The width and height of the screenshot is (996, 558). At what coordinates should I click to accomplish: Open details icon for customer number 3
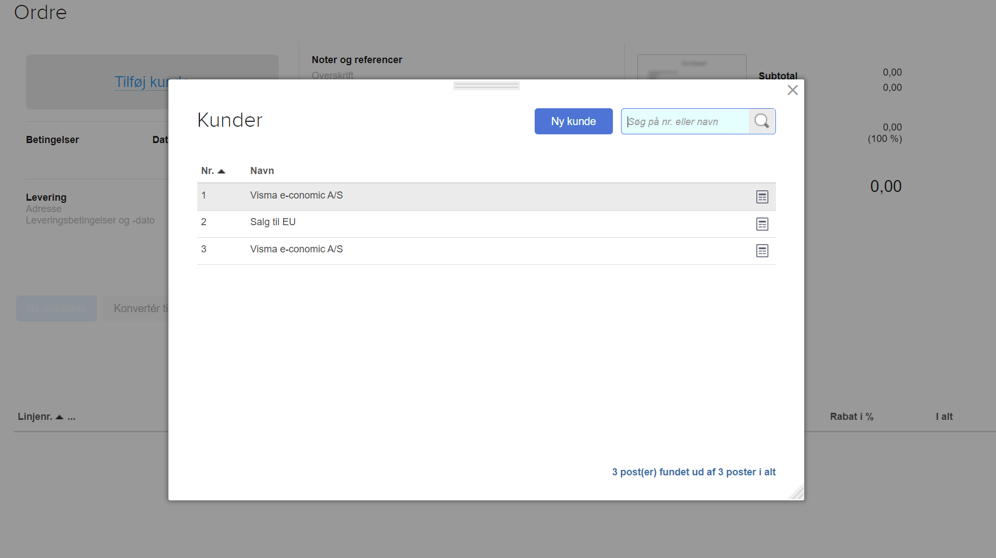(x=762, y=251)
